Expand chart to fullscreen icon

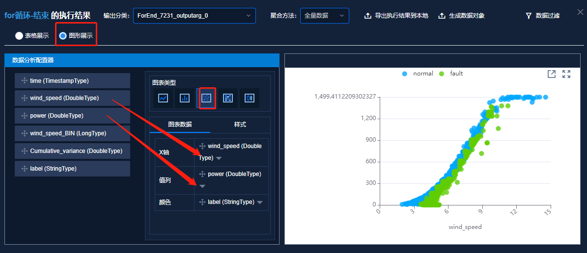[x=566, y=74]
